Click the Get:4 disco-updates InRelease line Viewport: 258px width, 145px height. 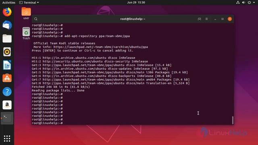[100, 69]
